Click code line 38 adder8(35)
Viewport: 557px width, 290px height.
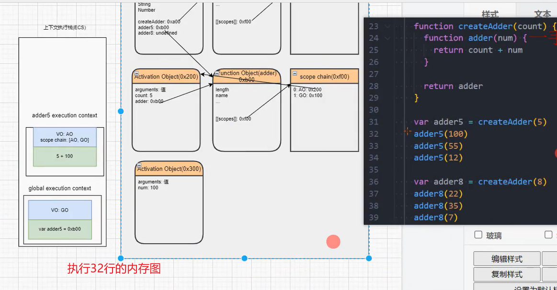click(438, 206)
